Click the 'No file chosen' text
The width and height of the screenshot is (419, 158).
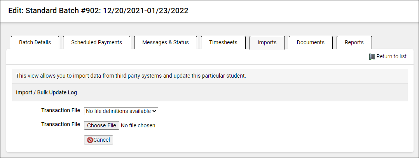138,125
